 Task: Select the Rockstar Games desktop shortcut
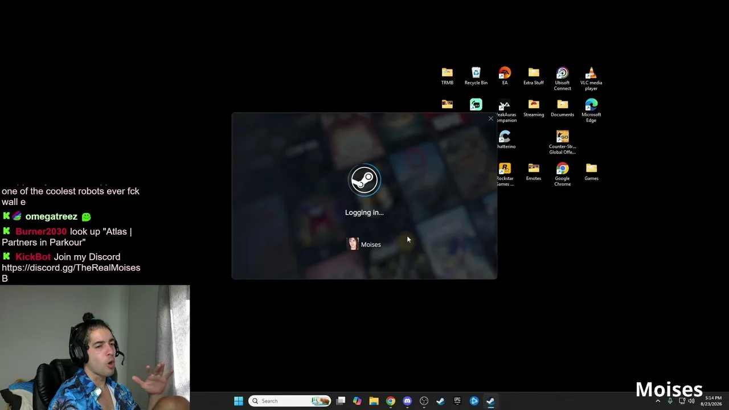coord(505,174)
